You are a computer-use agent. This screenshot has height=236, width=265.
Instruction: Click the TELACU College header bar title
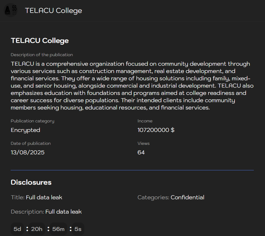pos(54,11)
